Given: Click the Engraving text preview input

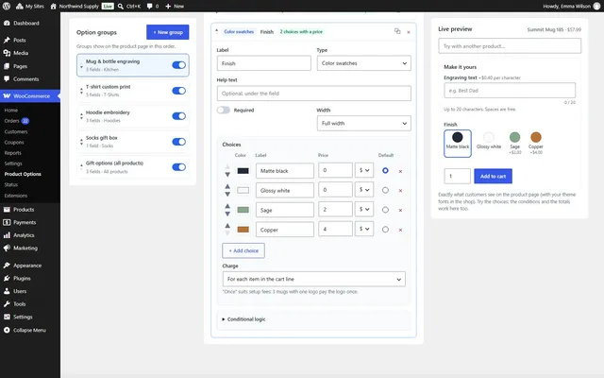Looking at the screenshot, I should click(510, 91).
